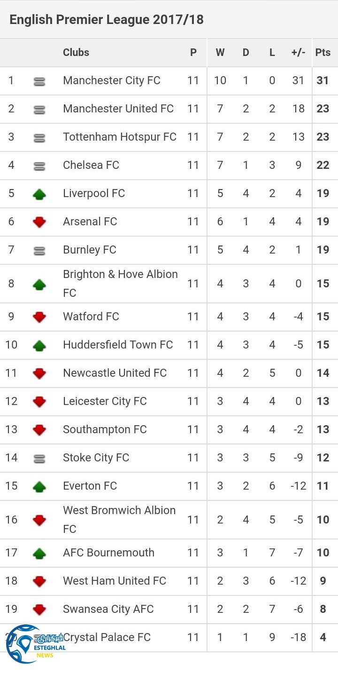Open Manchester United FC club link
The image size is (338, 674).
coord(118,109)
